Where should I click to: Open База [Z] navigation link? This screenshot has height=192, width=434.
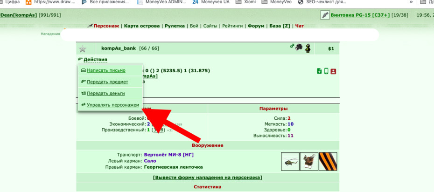(x=280, y=26)
